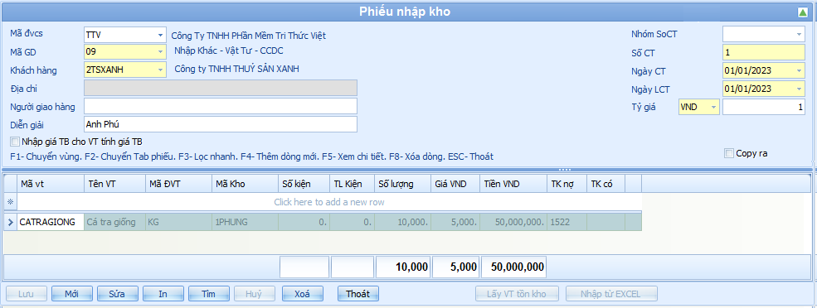Click the TK có column header
This screenshot has width=817, height=308.
[605, 184]
